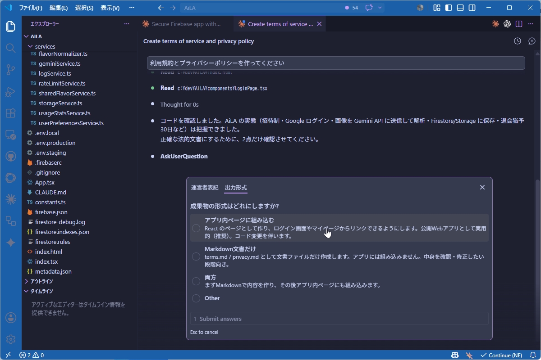Open the Extensions view
The height and width of the screenshot is (360, 541).
(x=10, y=113)
